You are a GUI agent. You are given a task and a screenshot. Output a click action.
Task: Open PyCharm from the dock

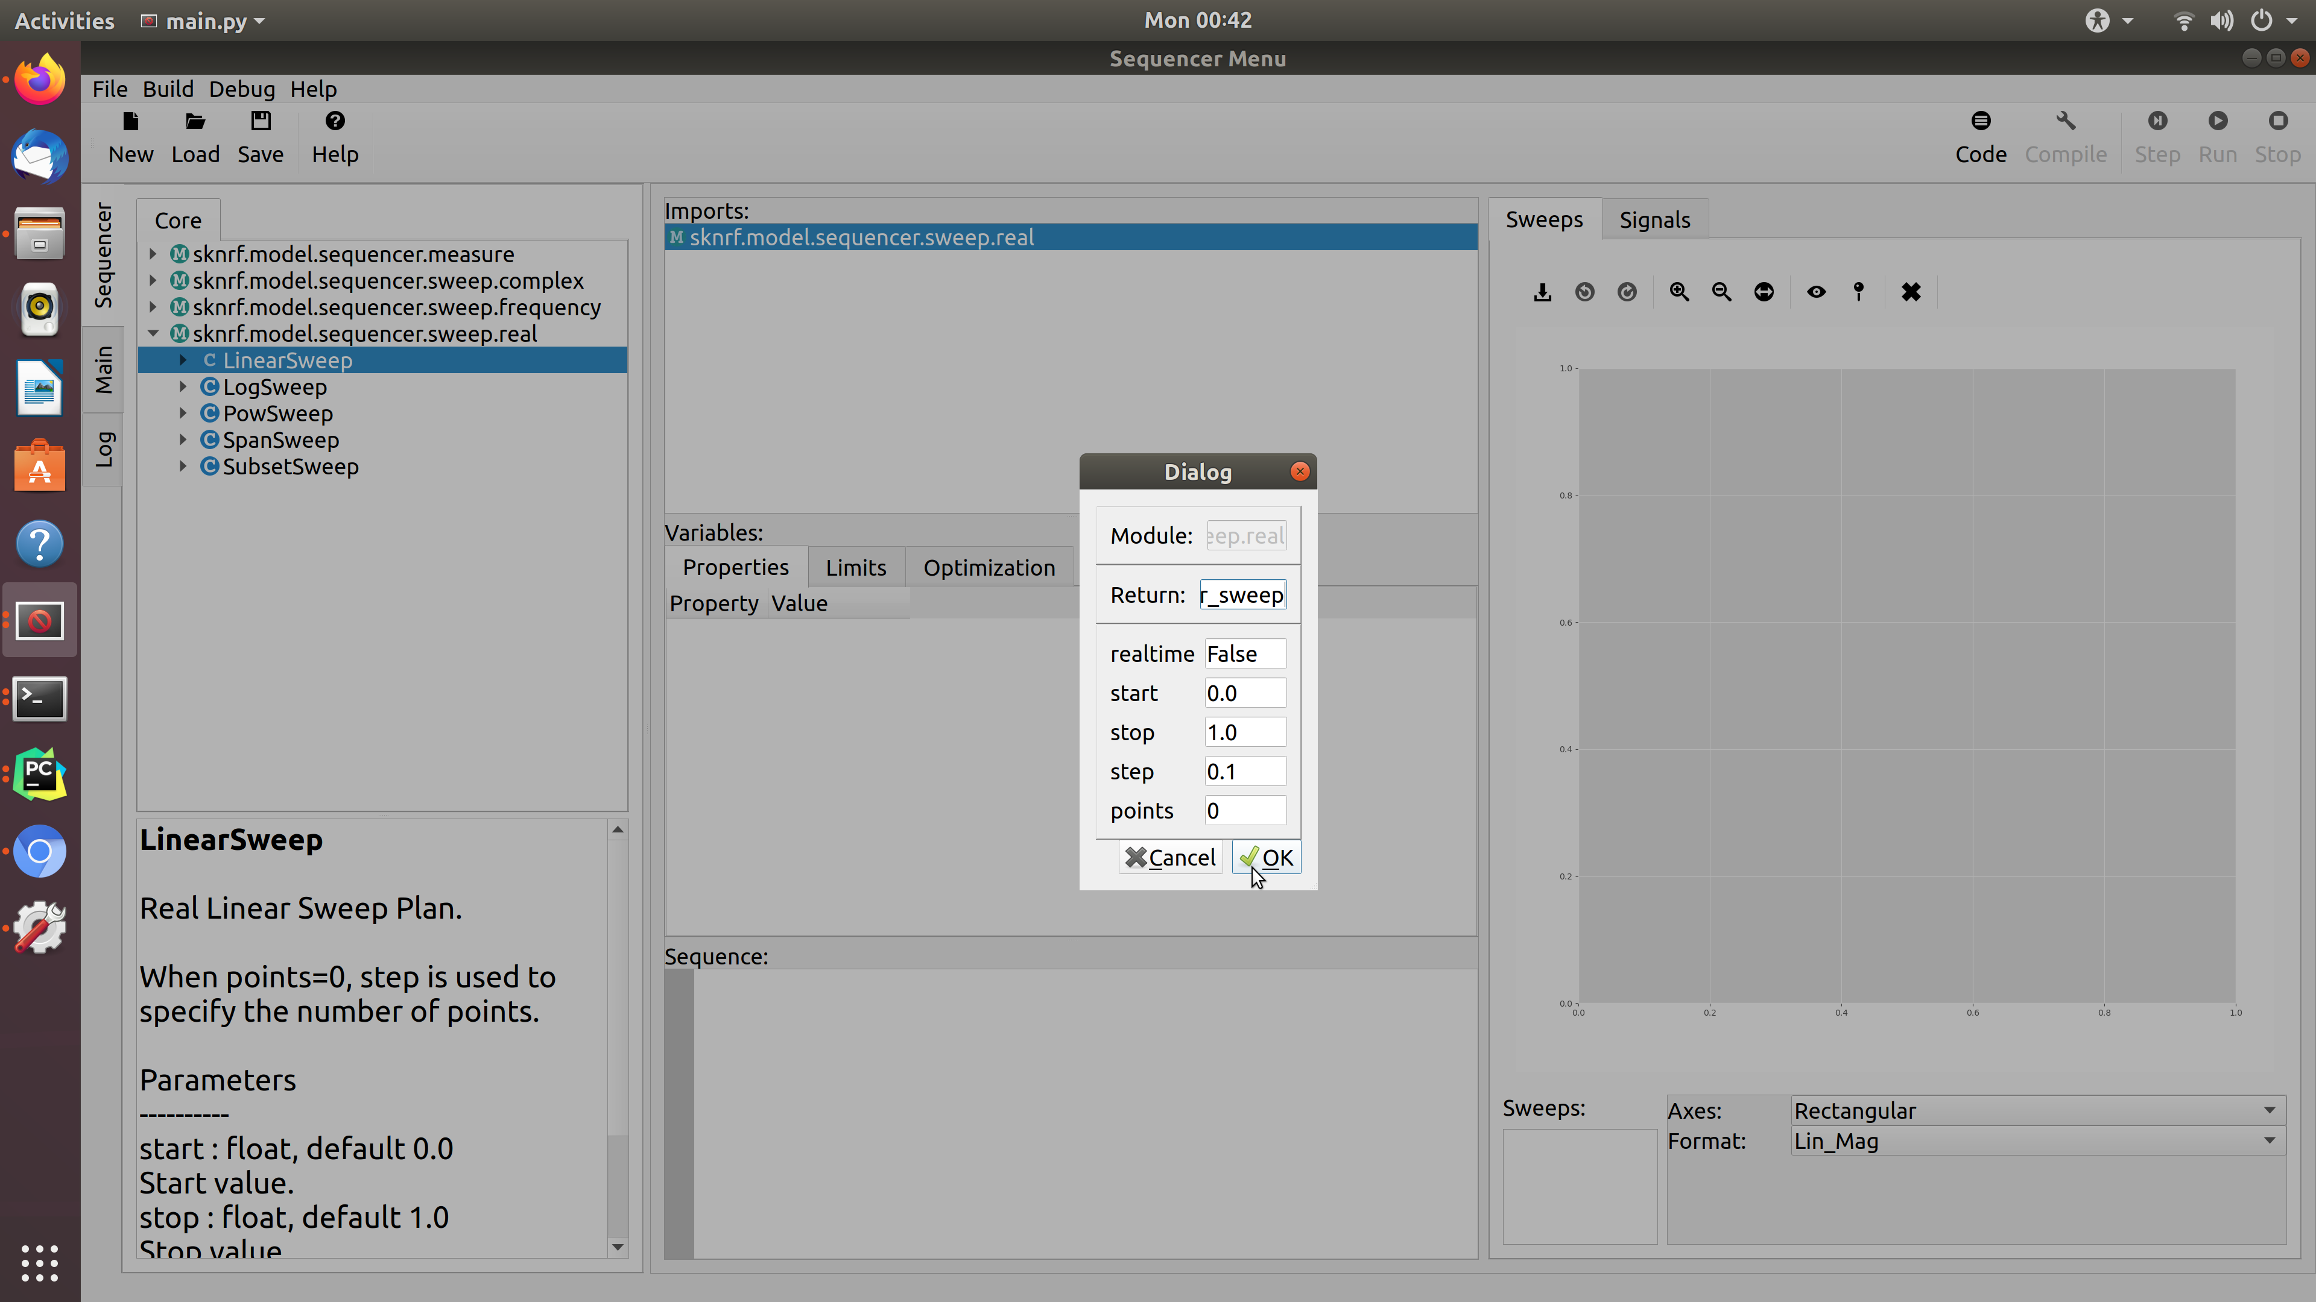click(x=40, y=773)
